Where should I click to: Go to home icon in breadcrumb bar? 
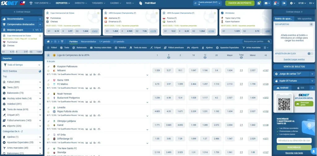tap(48, 41)
